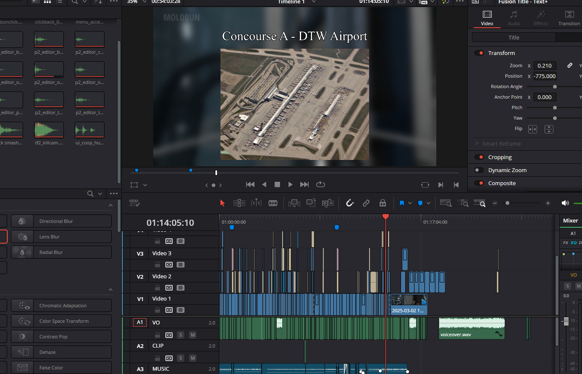The image size is (582, 374).
Task: Click the viewer Transform overlay icon
Action: coord(134,185)
